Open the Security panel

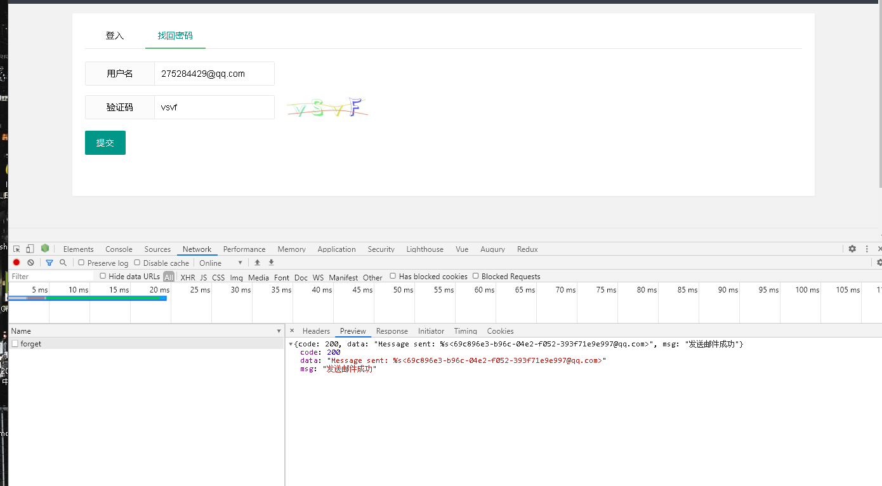(381, 249)
